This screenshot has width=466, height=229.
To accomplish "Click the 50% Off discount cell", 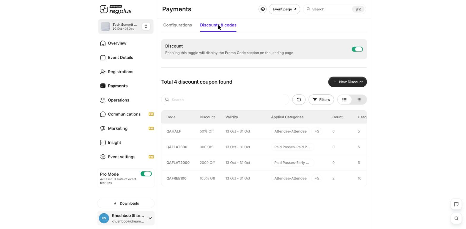I will (x=207, y=131).
